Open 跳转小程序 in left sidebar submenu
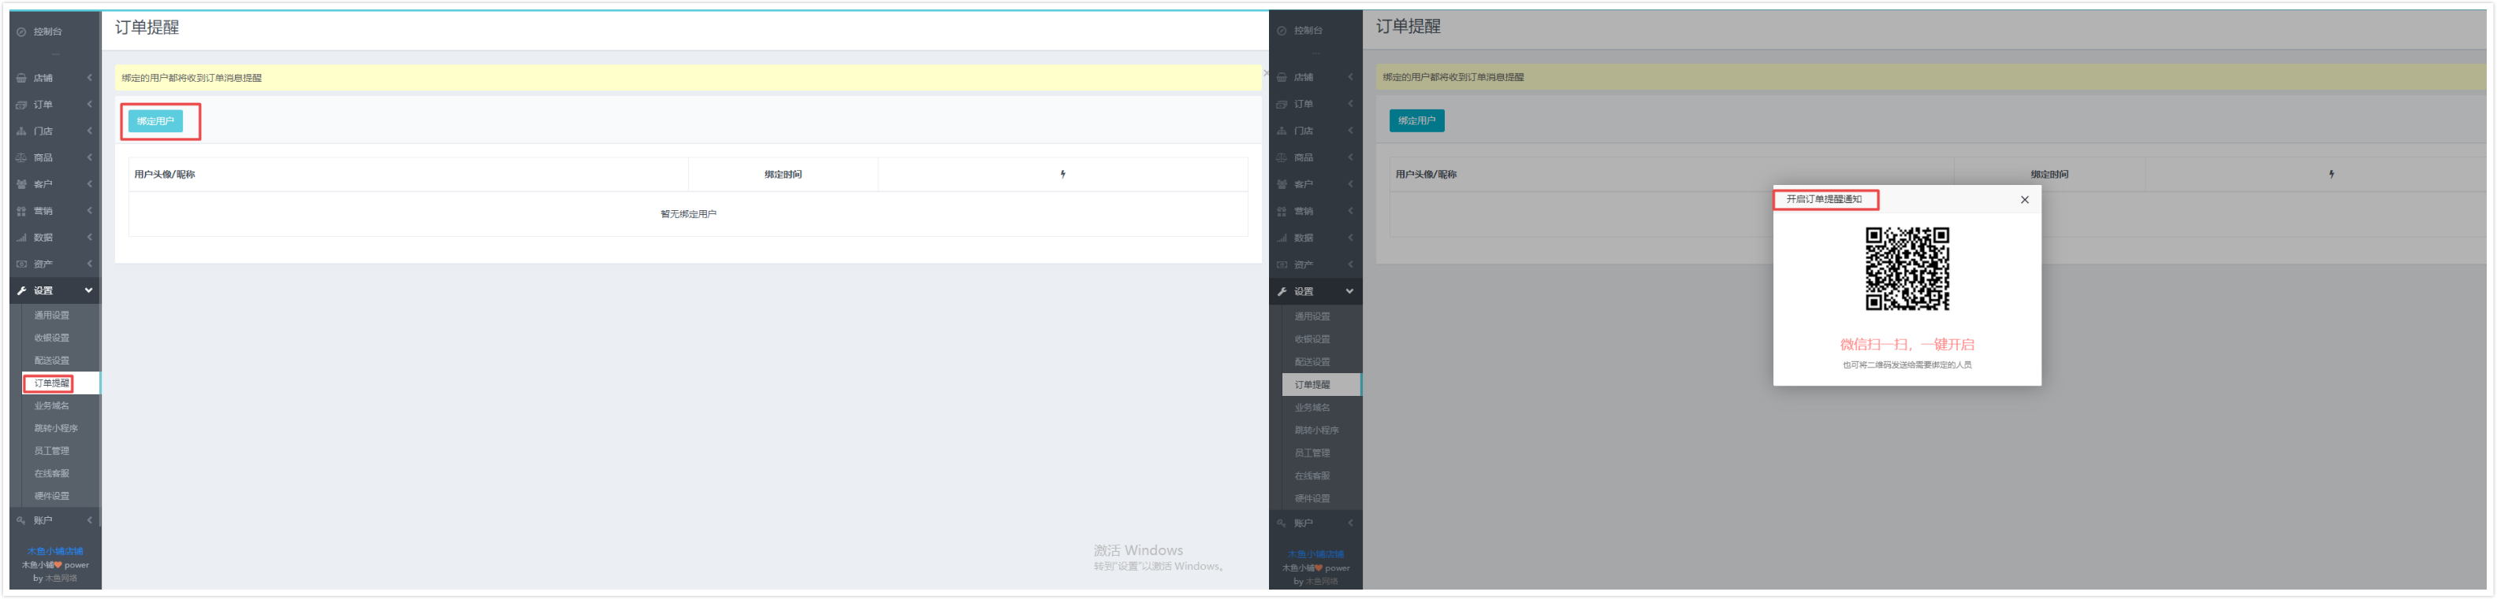The height and width of the screenshot is (599, 2497). (x=56, y=429)
